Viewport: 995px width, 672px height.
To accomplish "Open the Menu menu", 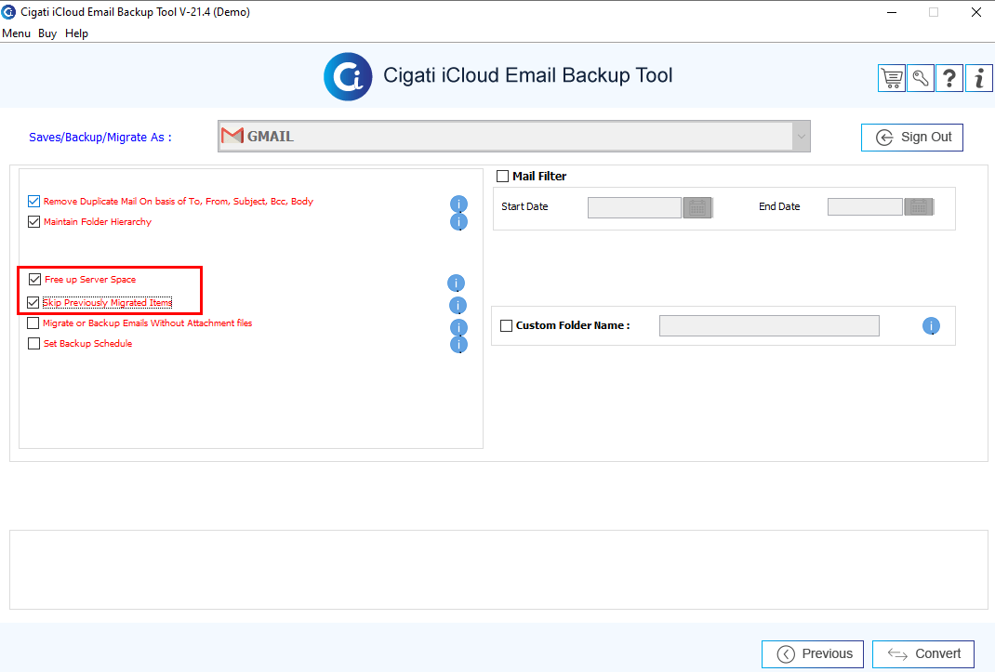I will pyautogui.click(x=17, y=33).
